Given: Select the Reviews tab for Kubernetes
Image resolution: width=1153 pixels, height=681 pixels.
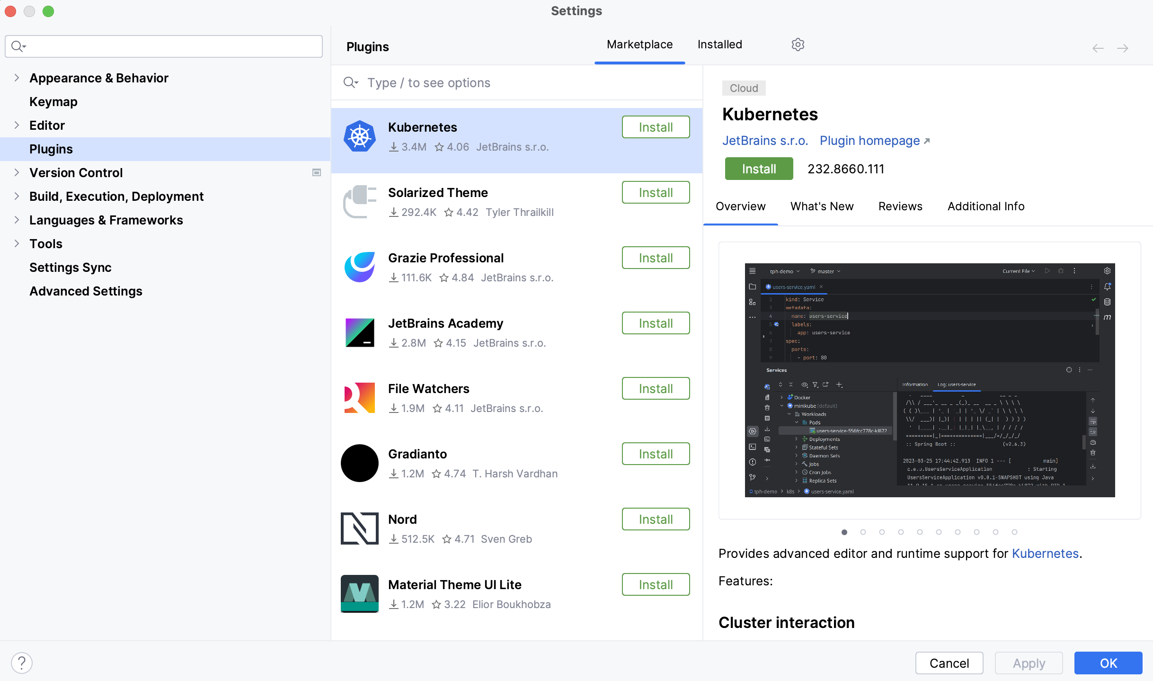Looking at the screenshot, I should point(900,206).
